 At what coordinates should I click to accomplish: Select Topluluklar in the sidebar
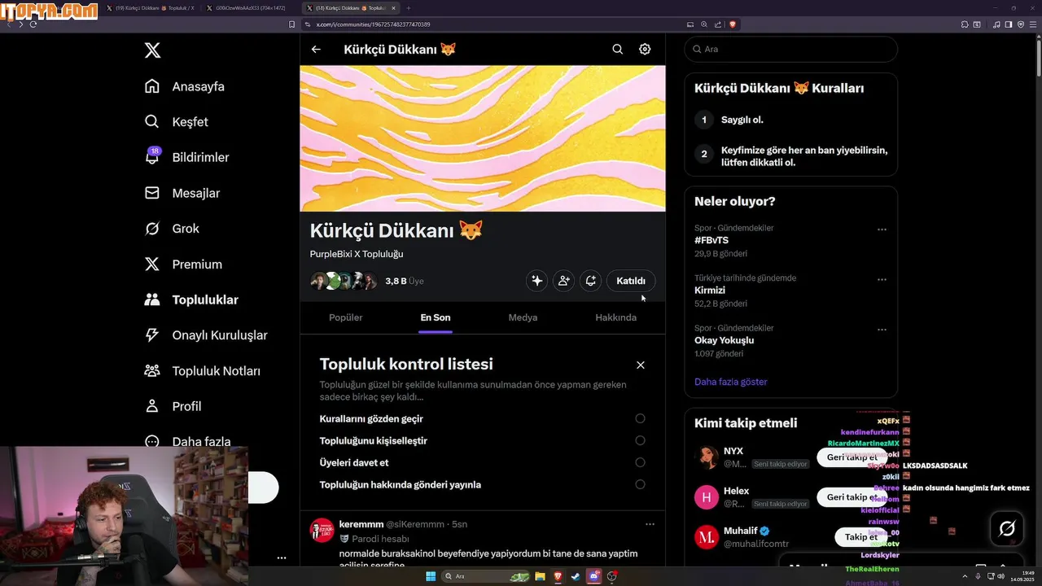tap(190, 300)
